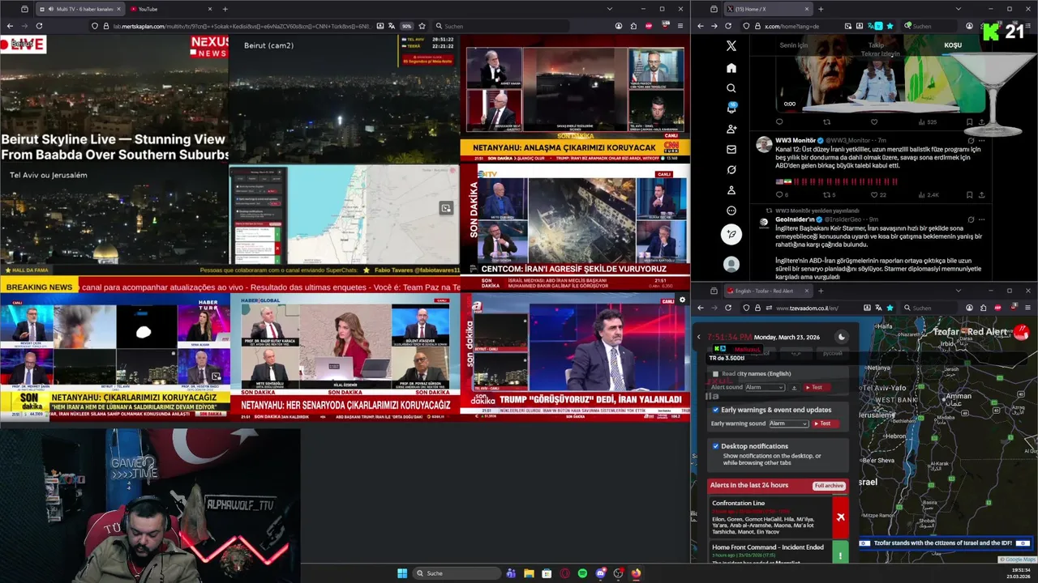Click upload icon beside Alert sound dropdown
This screenshot has width=1038, height=583.
[x=794, y=388]
